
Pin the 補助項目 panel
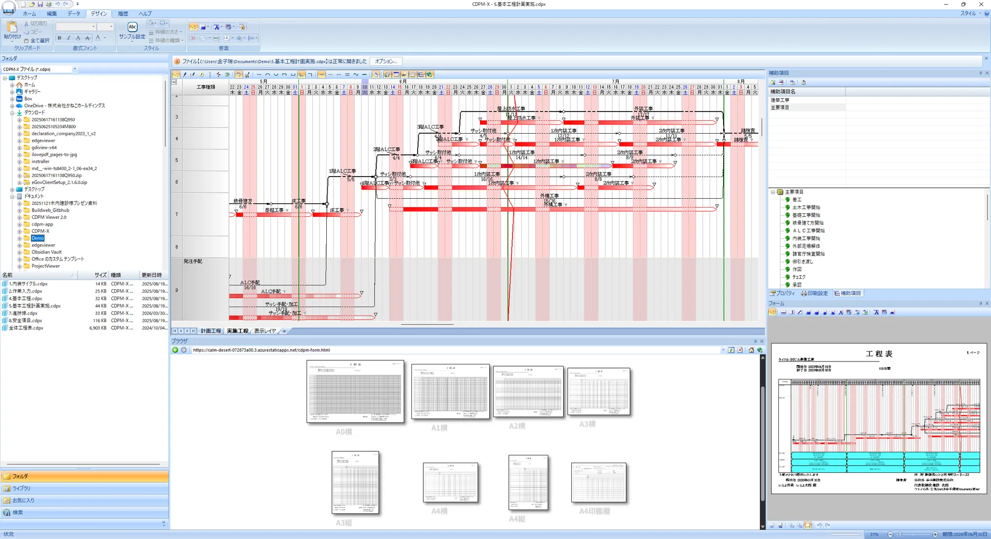[980, 73]
